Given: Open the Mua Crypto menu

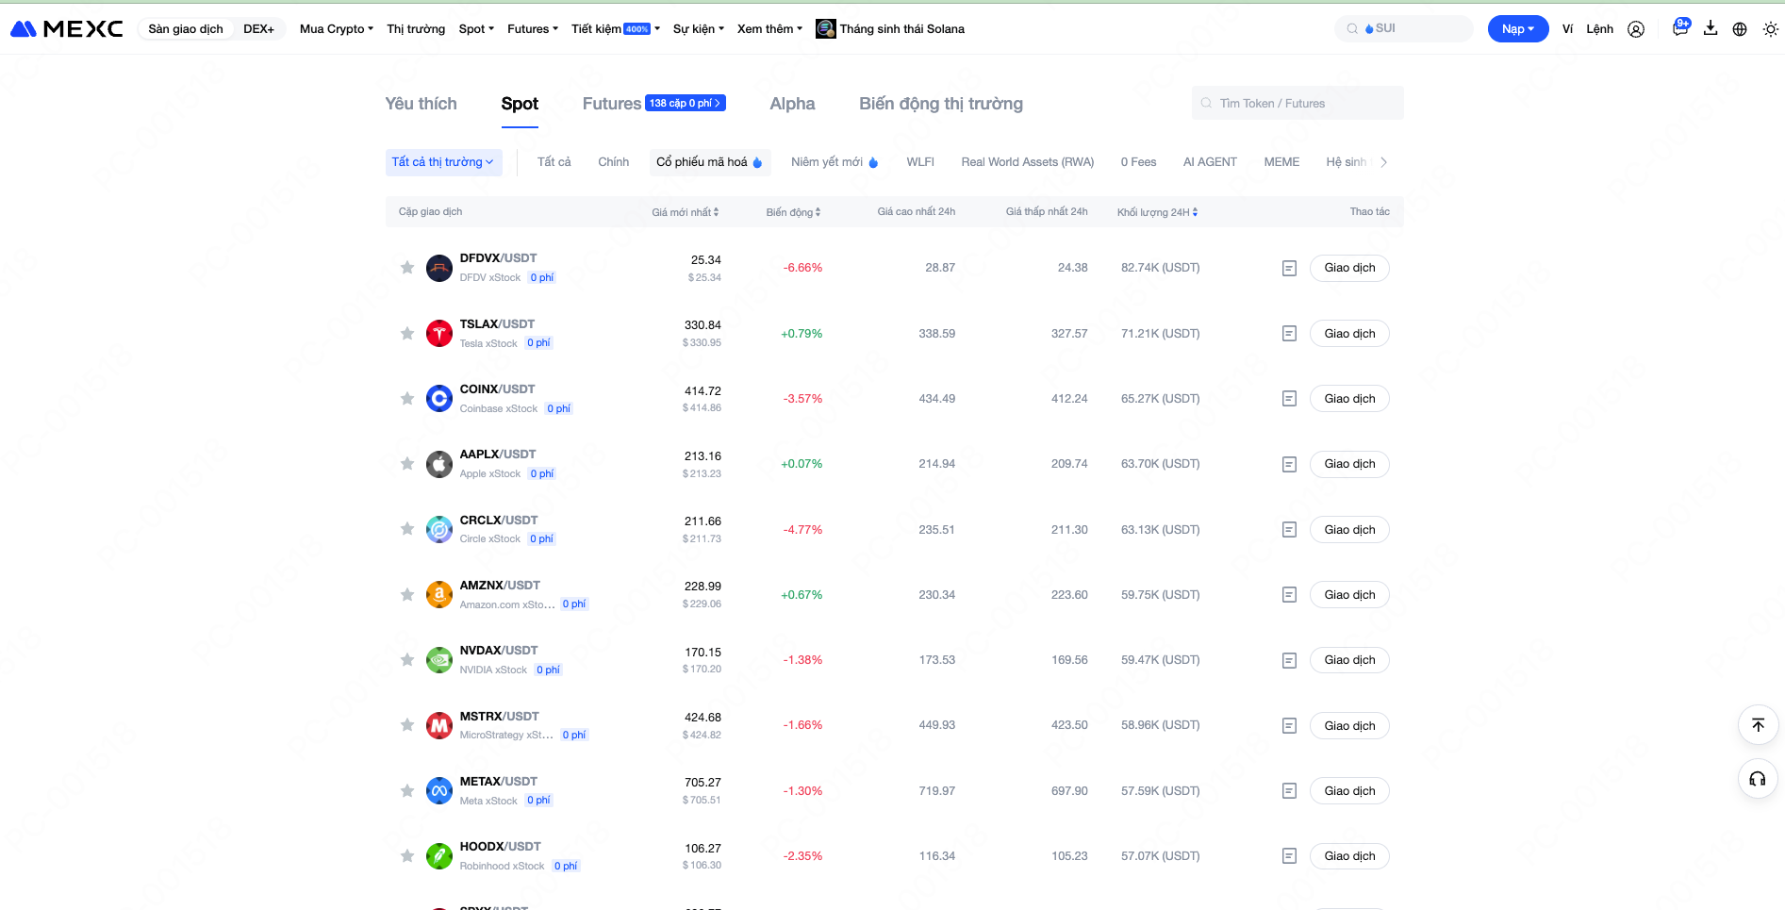Looking at the screenshot, I should (337, 29).
